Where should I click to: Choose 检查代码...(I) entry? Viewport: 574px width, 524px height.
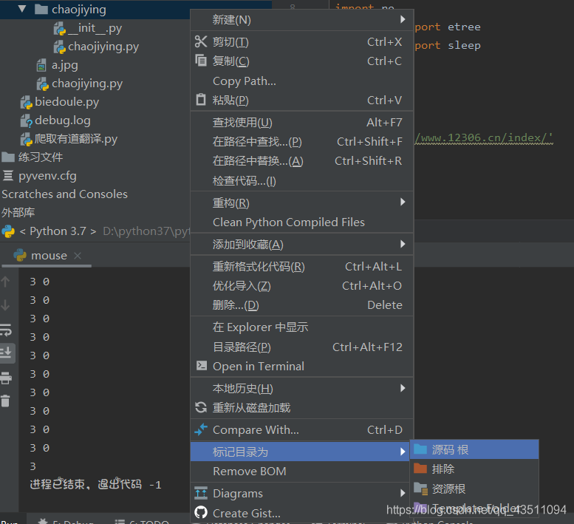coord(302,181)
